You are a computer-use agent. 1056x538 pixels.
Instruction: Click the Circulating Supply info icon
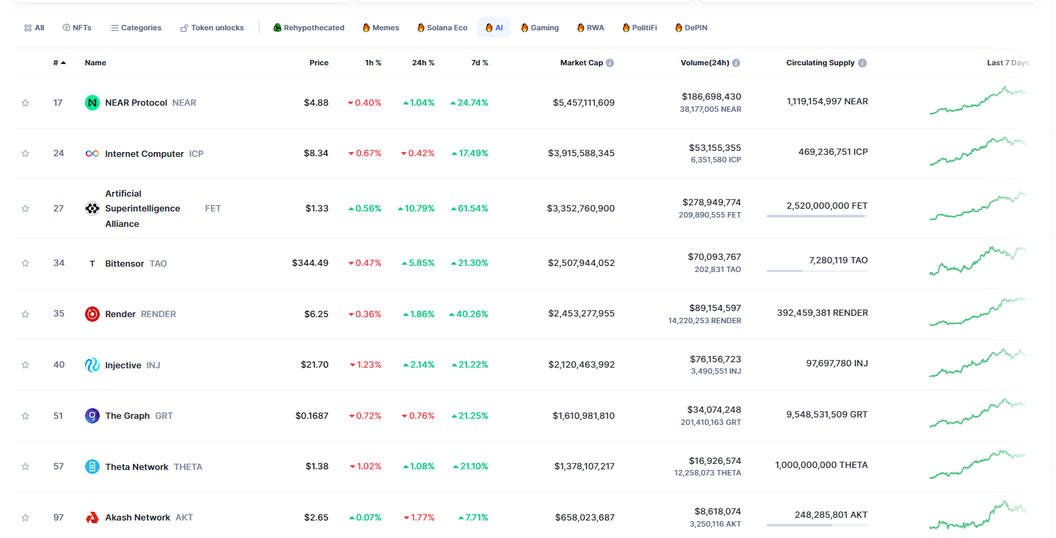tap(862, 63)
